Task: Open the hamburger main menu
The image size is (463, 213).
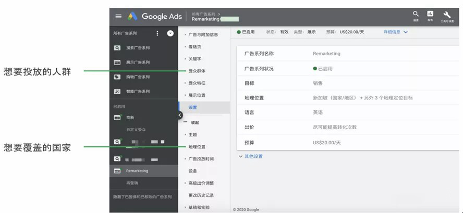Action: click(x=118, y=17)
